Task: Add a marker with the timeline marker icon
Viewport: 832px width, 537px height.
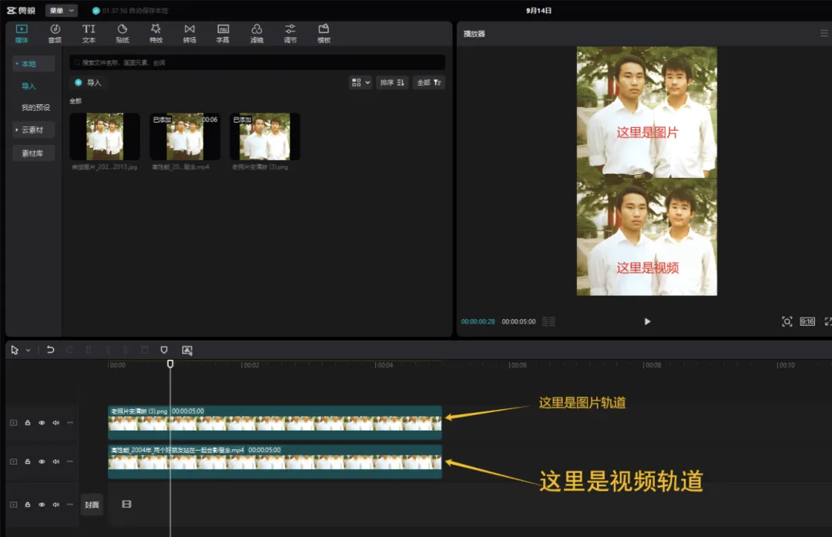Action: tap(164, 350)
